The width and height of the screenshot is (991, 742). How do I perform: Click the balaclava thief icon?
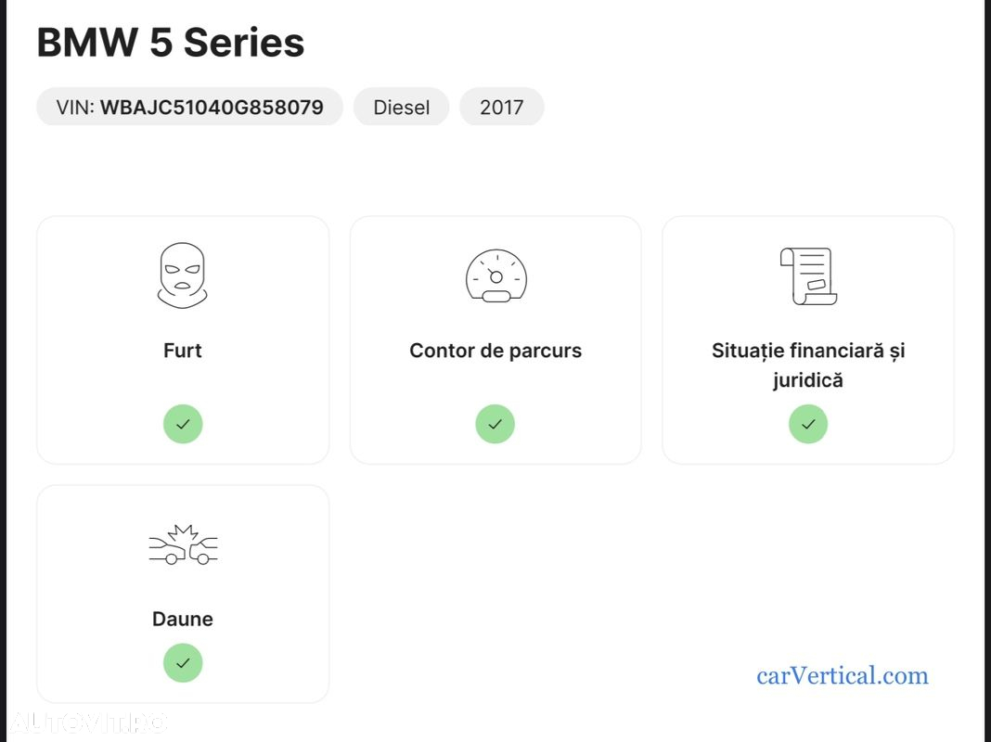(182, 275)
